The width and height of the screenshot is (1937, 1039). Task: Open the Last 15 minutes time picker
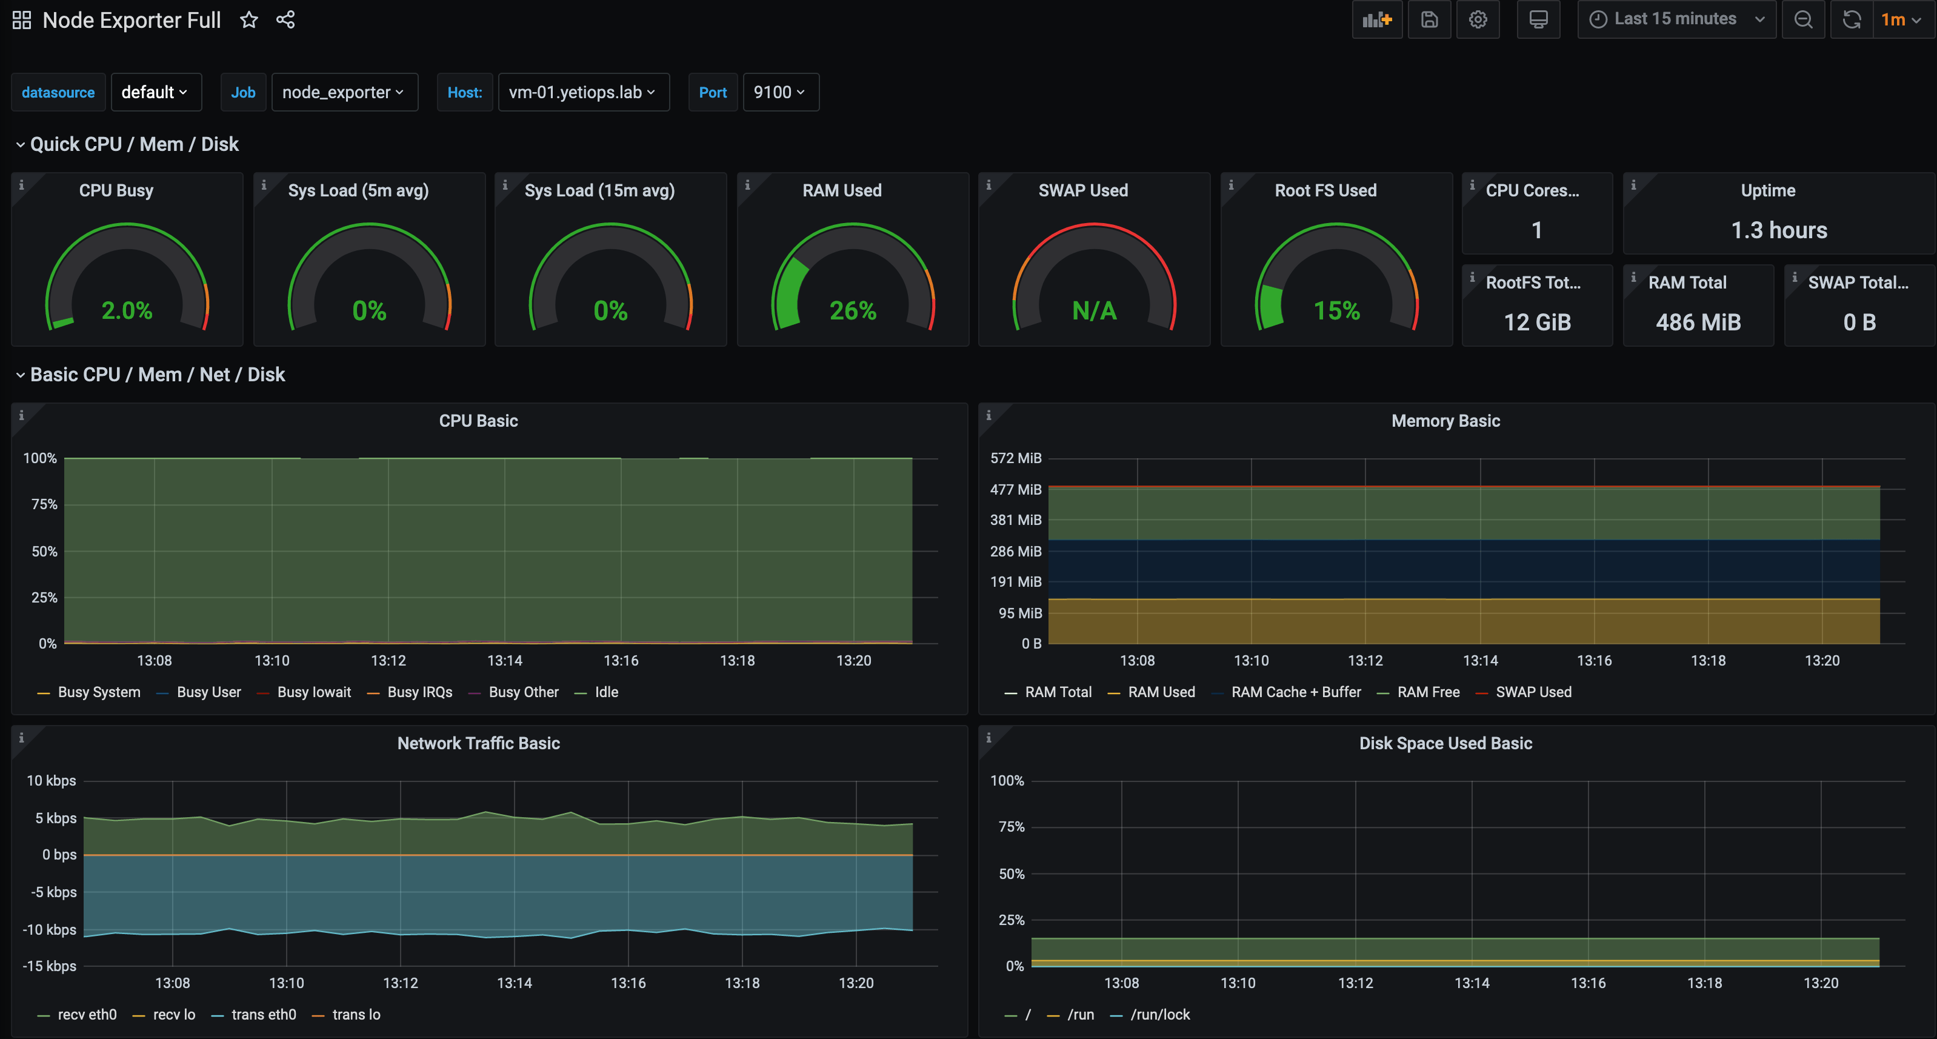(x=1675, y=19)
